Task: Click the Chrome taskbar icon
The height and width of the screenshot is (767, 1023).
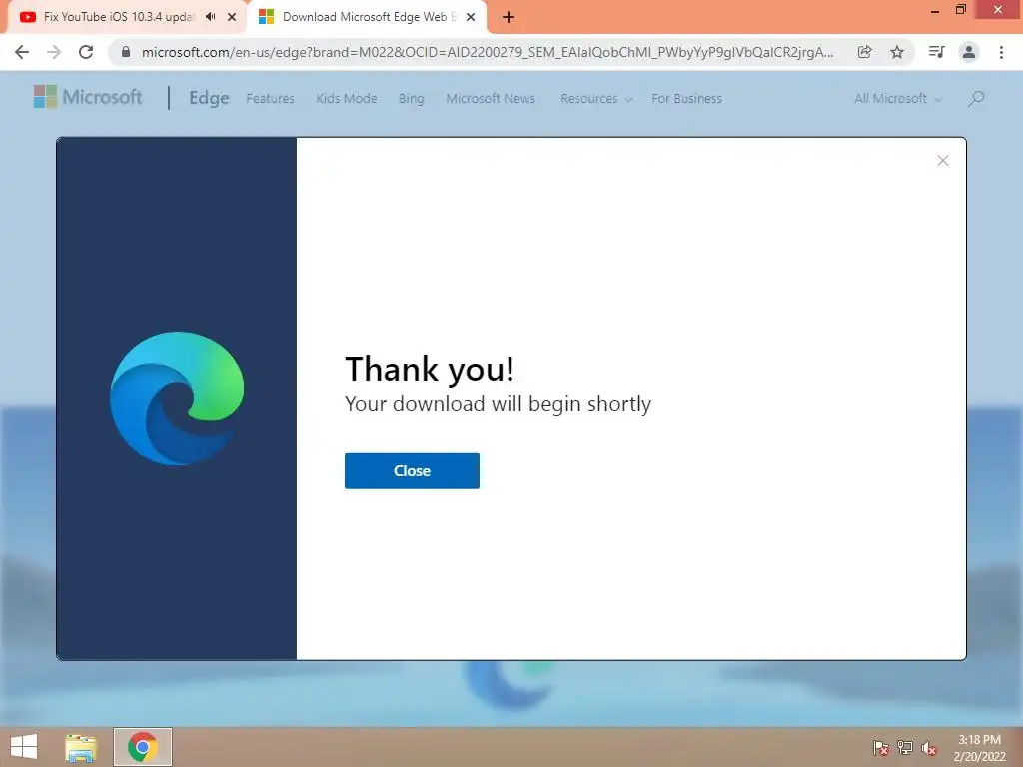Action: tap(142, 747)
